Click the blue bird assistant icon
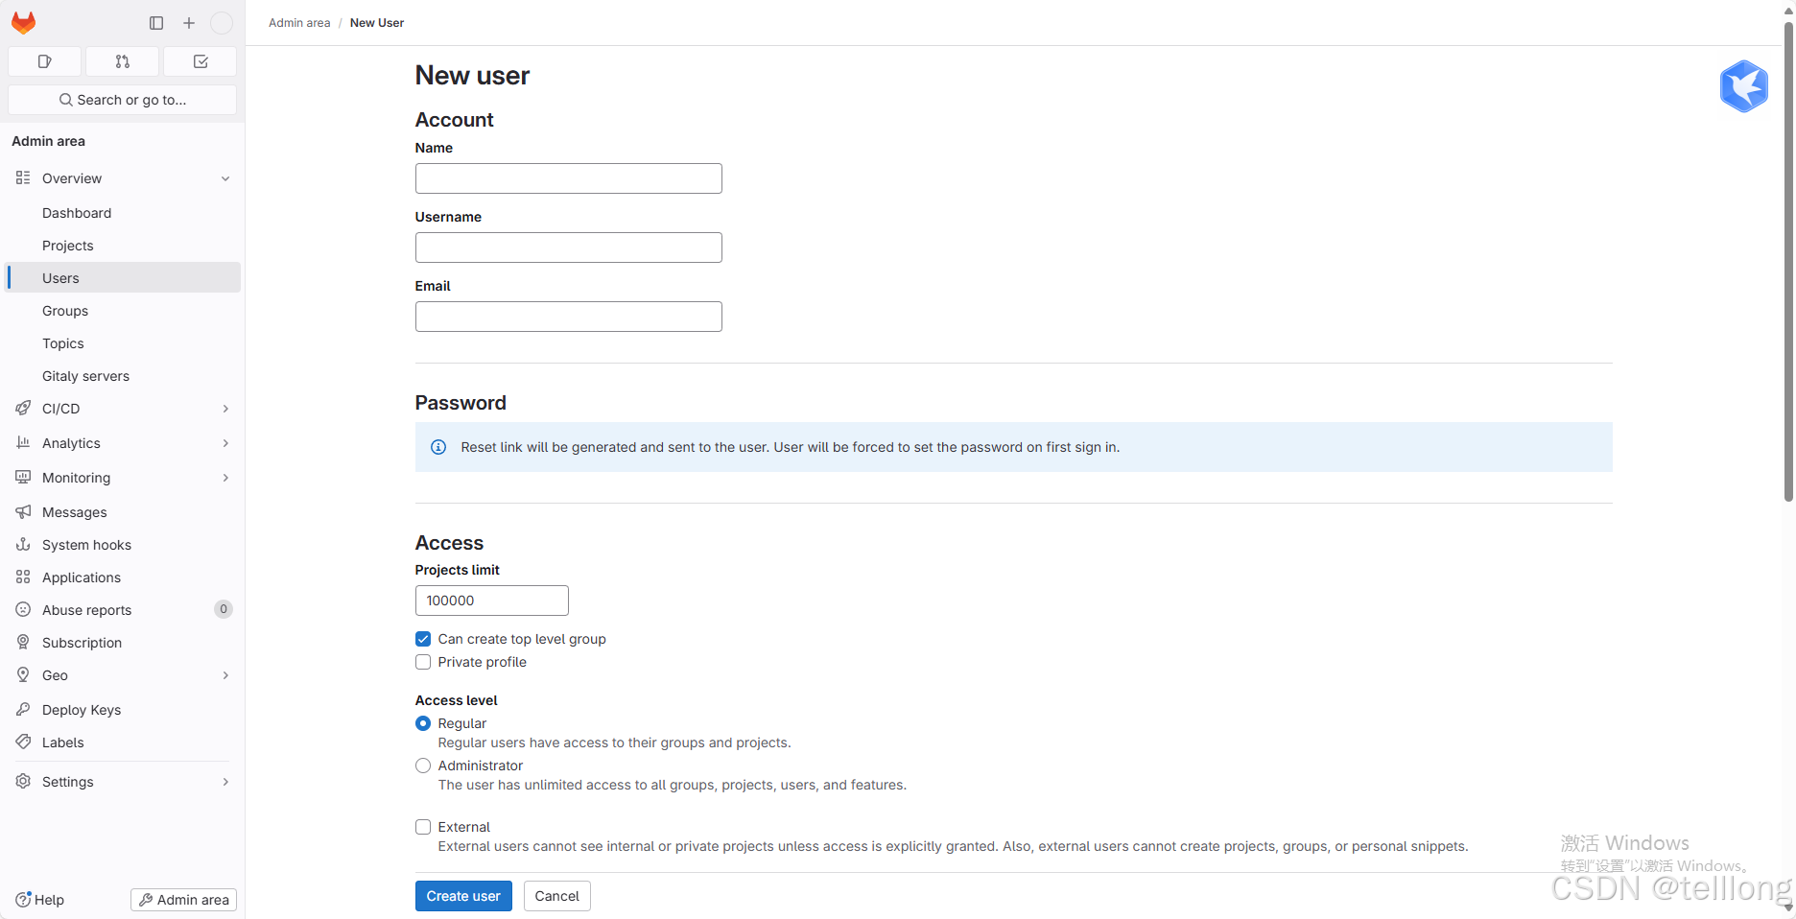Image resolution: width=1796 pixels, height=919 pixels. point(1744,86)
